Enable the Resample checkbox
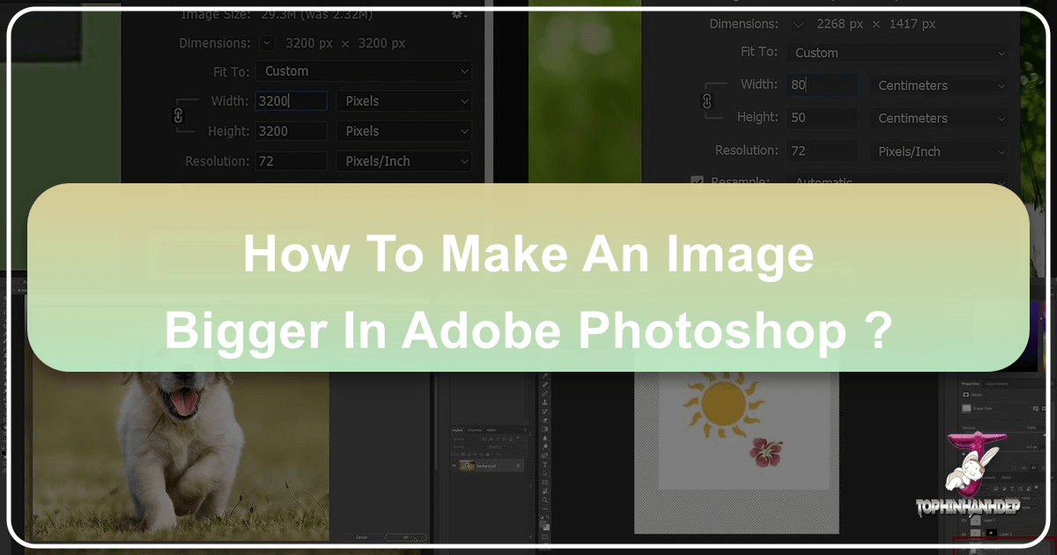1057x555 pixels. (697, 181)
